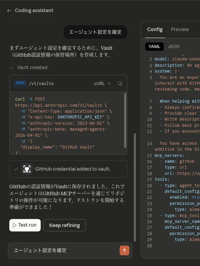
Task: Click the "display_name": "GitHub Vault" line
Action: [x=57, y=147]
